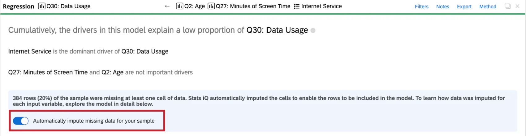The image size is (526, 136).
Task: Disable automatic imputation of missing data toggle
Action: click(20, 121)
